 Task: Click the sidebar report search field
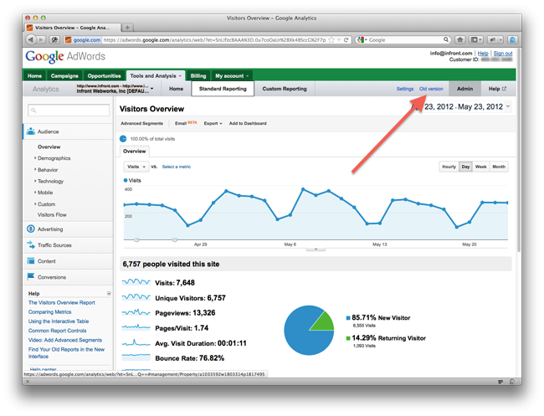pos(69,110)
